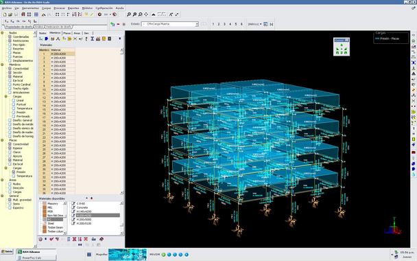
Task: Click the red circular analyze icon
Action: [99, 14]
